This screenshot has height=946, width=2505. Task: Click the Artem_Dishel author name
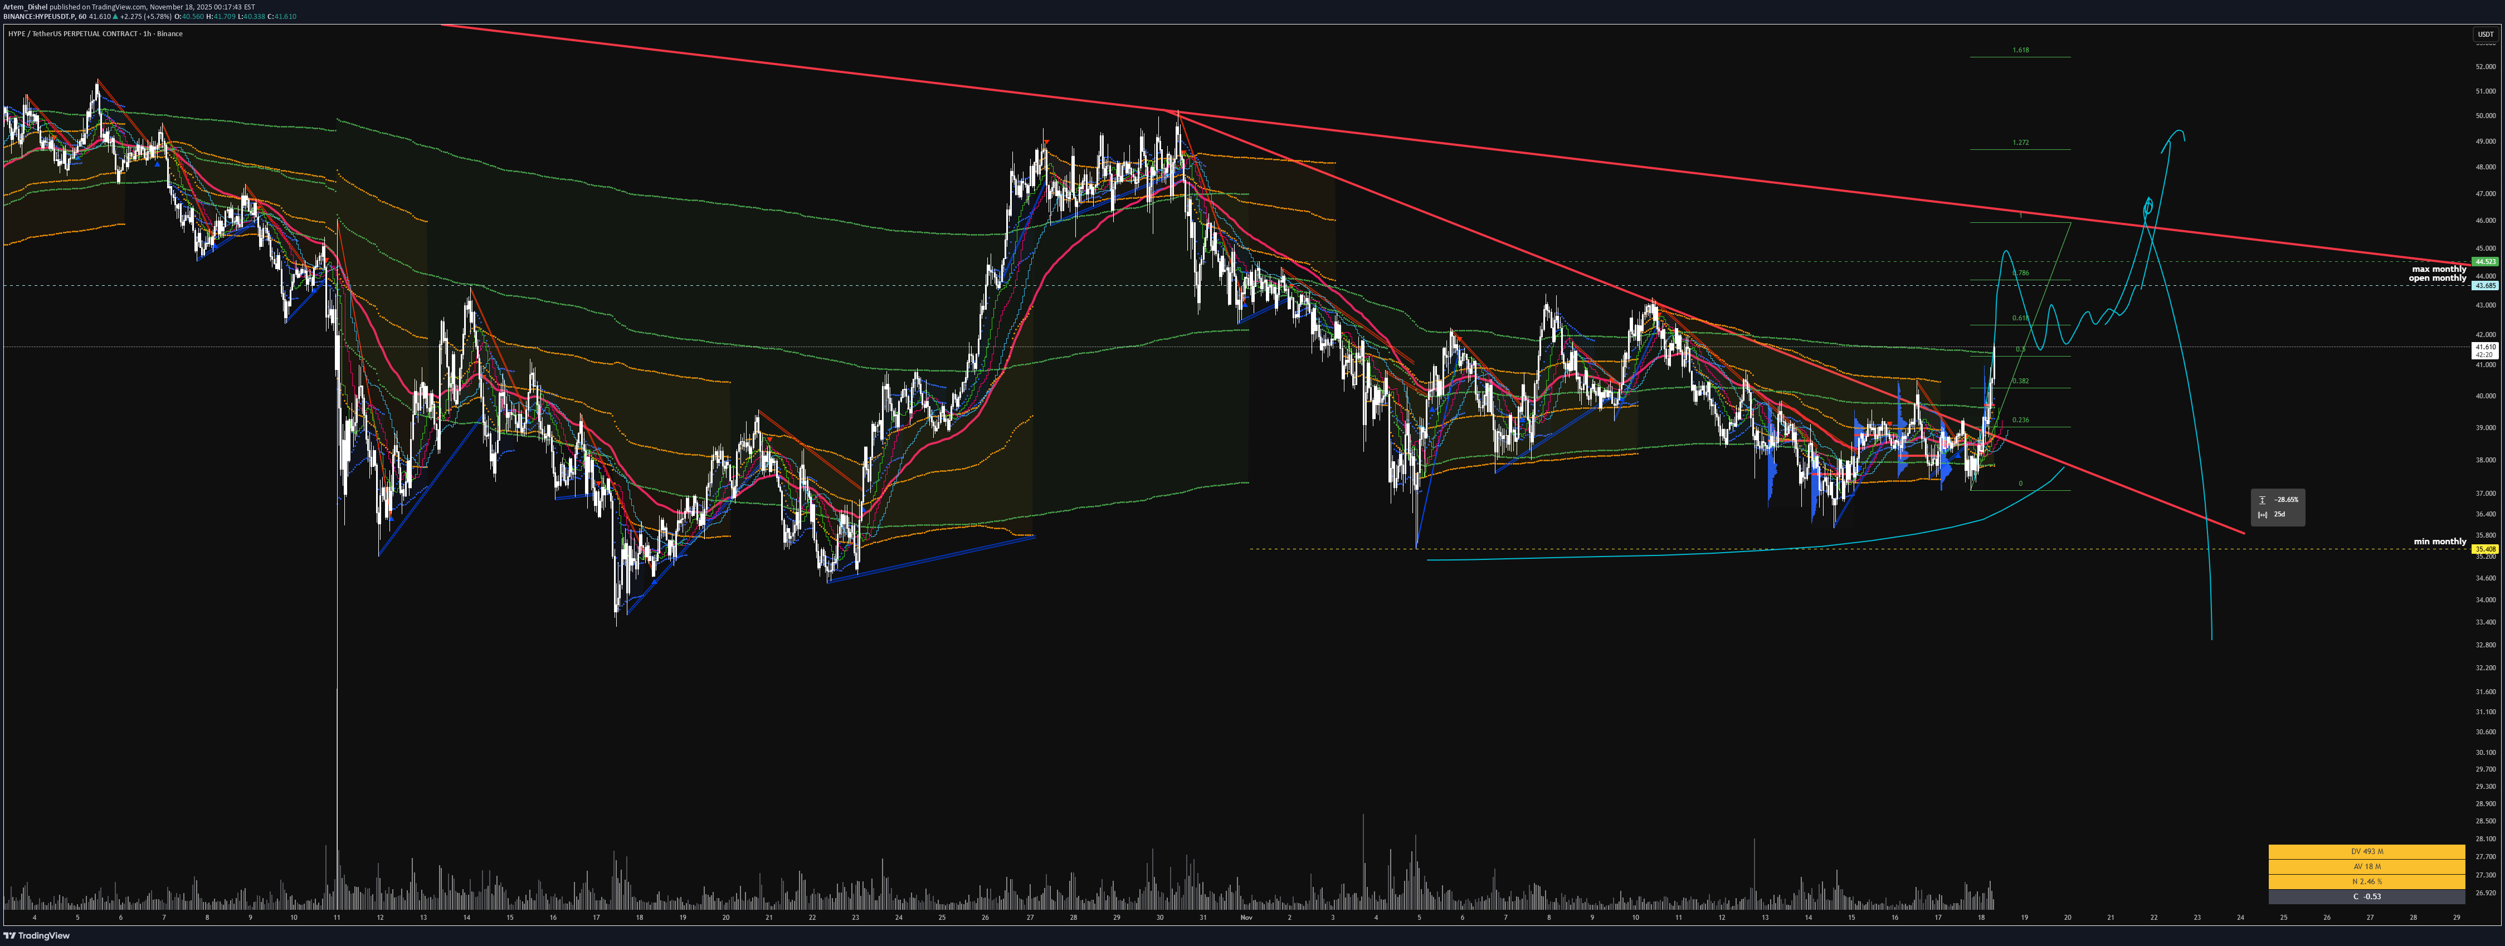tap(26, 7)
